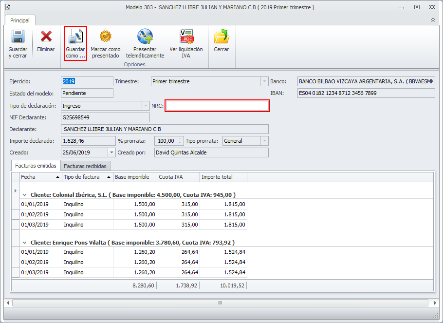Click Marcar como presentado badge icon
This screenshot has height=323, width=443.
[x=105, y=37]
